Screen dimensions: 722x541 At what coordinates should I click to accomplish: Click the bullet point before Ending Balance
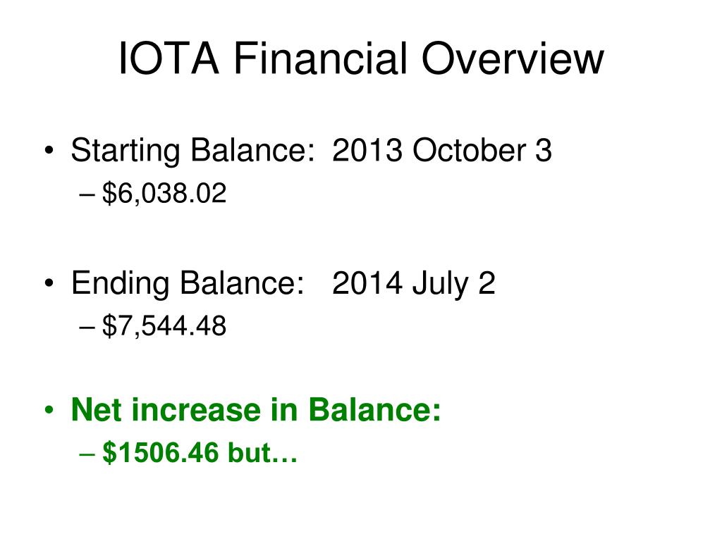tap(49, 283)
